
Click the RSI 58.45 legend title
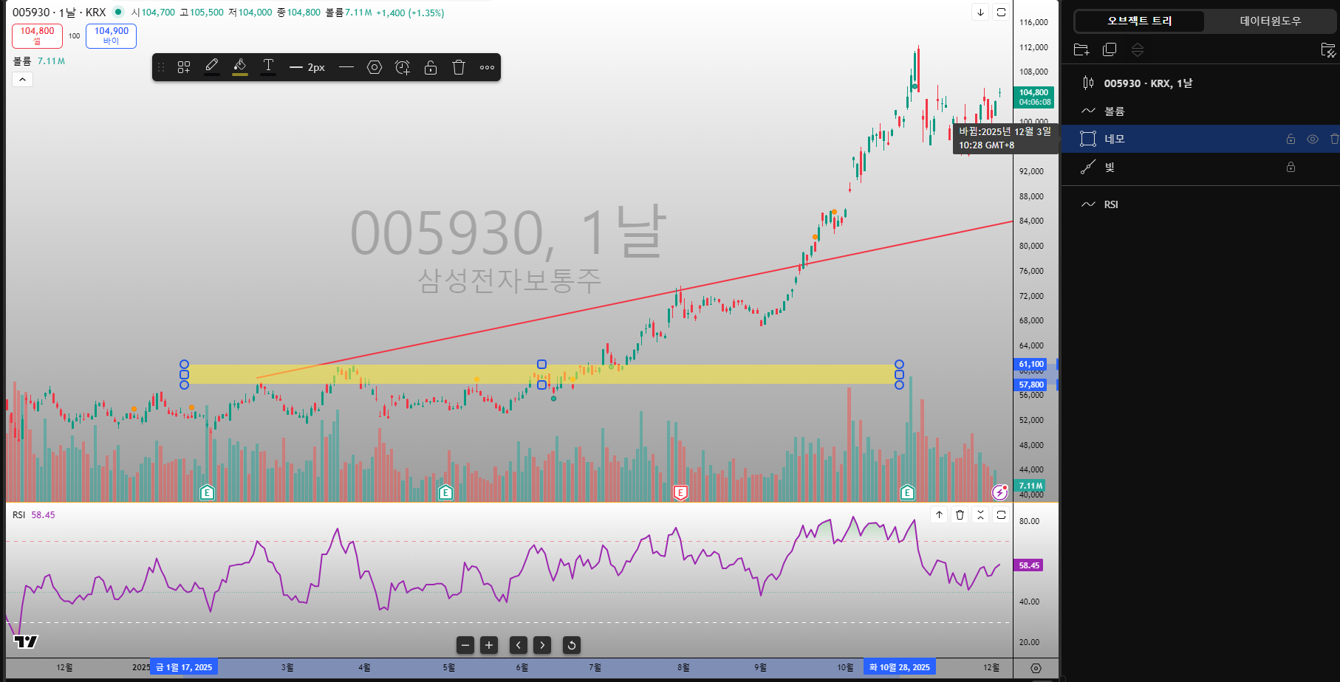[x=34, y=515]
